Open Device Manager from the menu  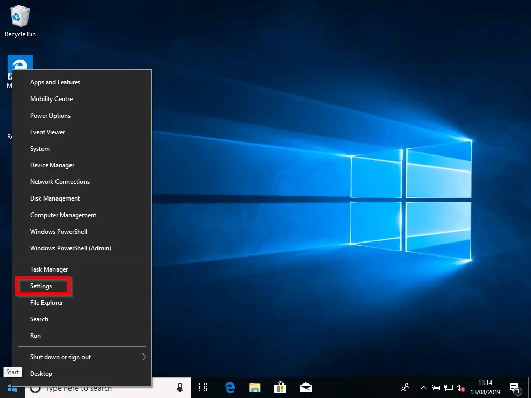pos(52,165)
